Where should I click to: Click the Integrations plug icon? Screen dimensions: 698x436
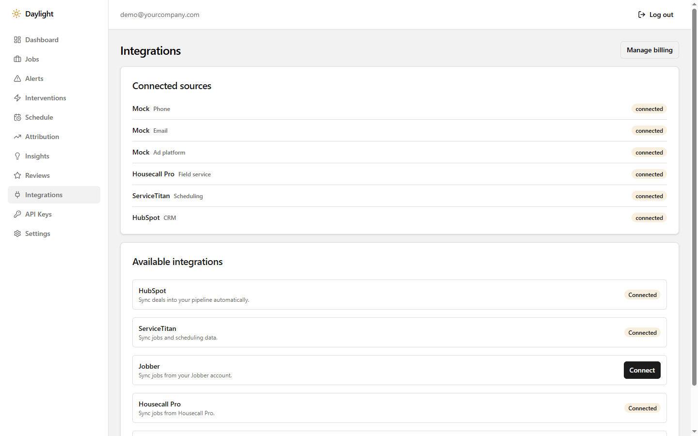(x=17, y=195)
